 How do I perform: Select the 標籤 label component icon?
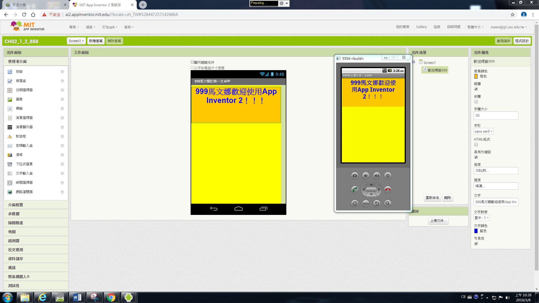tap(10, 109)
